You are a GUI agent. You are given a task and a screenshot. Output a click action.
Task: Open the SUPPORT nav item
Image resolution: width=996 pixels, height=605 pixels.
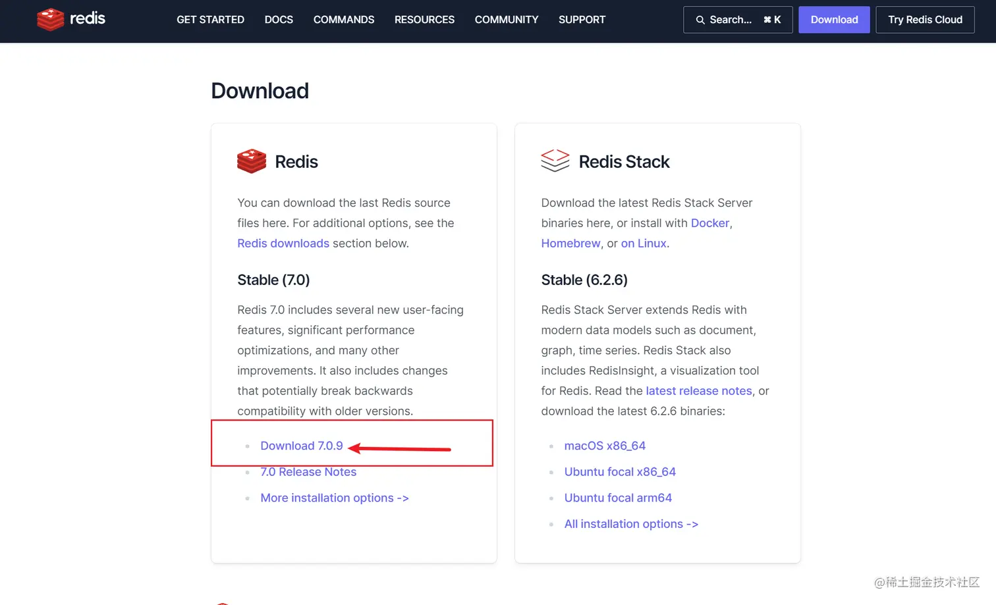point(582,20)
